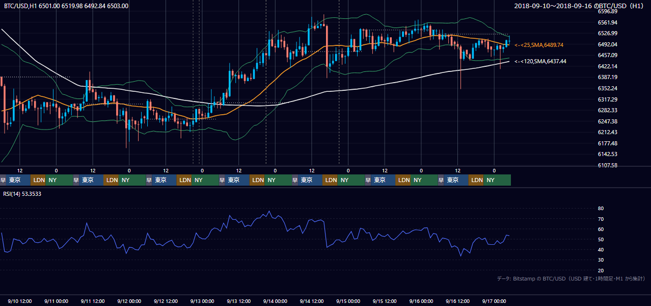This screenshot has width=651, height=306.
Task: Click the 9/13 00:00 date label
Action: 202,301
